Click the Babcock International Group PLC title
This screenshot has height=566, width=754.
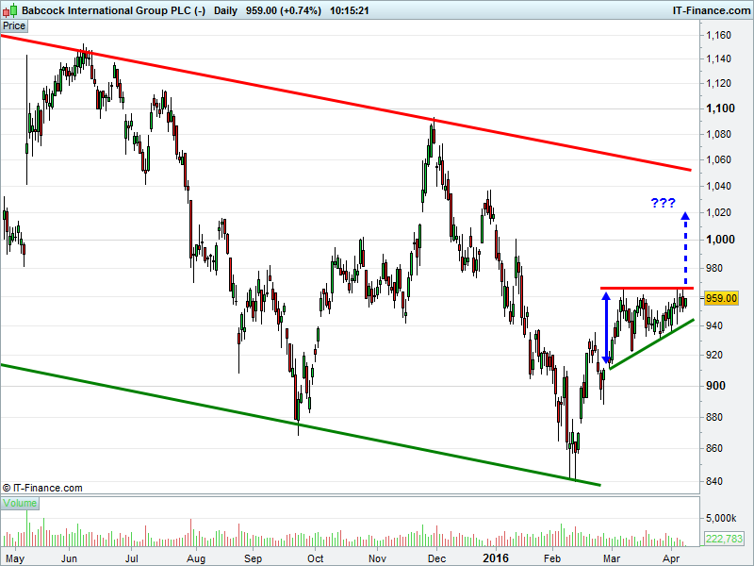click(113, 10)
